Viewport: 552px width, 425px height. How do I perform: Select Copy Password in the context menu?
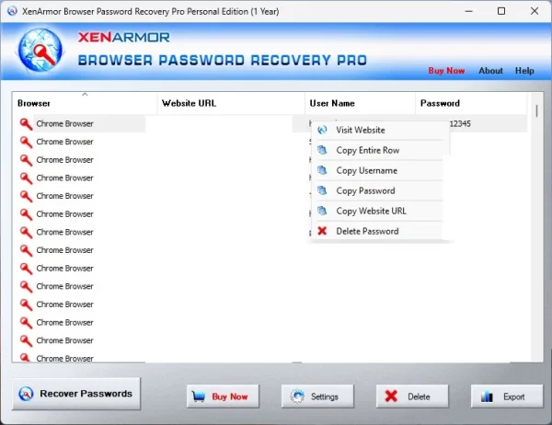coord(377,190)
